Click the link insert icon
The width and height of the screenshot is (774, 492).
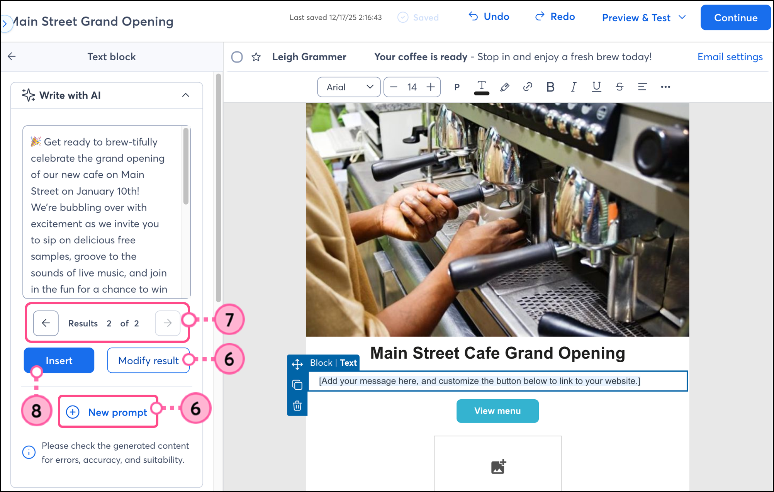(528, 87)
